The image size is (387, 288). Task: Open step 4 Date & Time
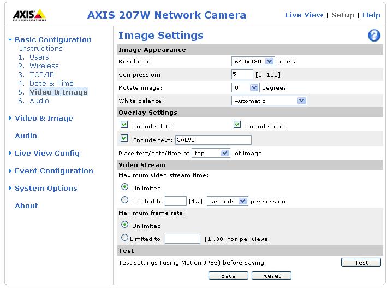52,83
